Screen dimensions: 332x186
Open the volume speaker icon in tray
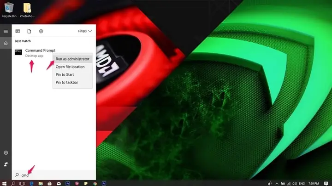(295, 183)
